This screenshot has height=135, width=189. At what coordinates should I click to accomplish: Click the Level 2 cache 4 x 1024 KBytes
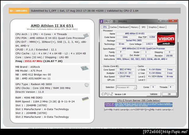click(x=156, y=77)
